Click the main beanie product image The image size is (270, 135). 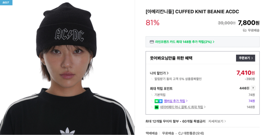[x=67, y=67]
